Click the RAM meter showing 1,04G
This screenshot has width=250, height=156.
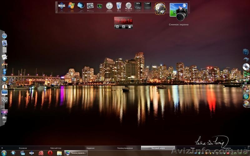click(x=147, y=6)
